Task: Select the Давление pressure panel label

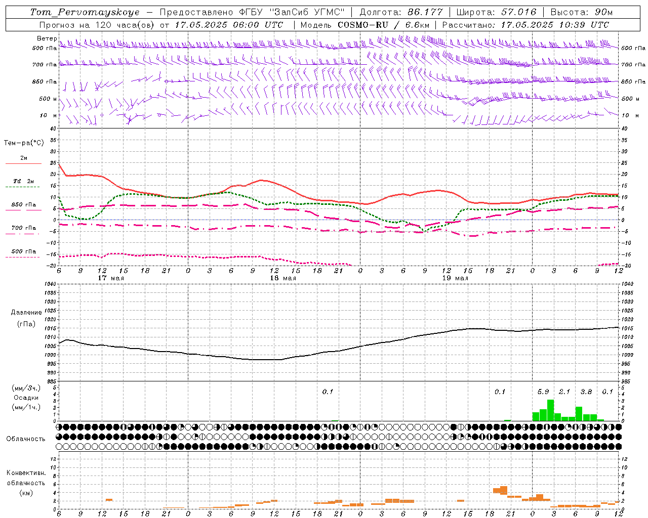Action: click(26, 313)
